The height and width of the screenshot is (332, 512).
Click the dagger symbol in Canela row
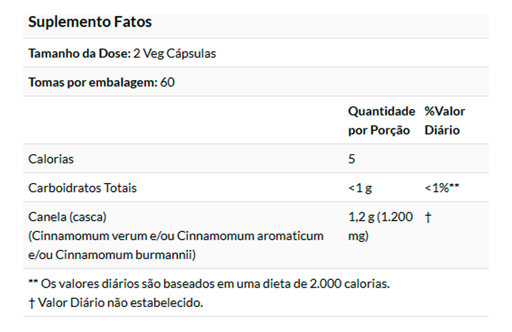tap(428, 217)
